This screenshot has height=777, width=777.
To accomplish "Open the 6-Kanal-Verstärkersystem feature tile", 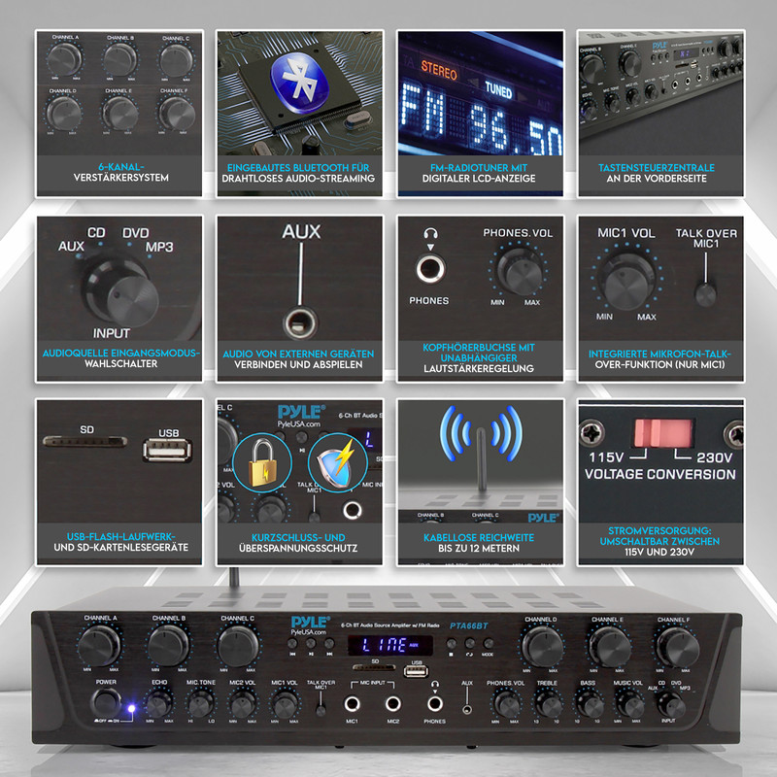I will click(x=119, y=113).
